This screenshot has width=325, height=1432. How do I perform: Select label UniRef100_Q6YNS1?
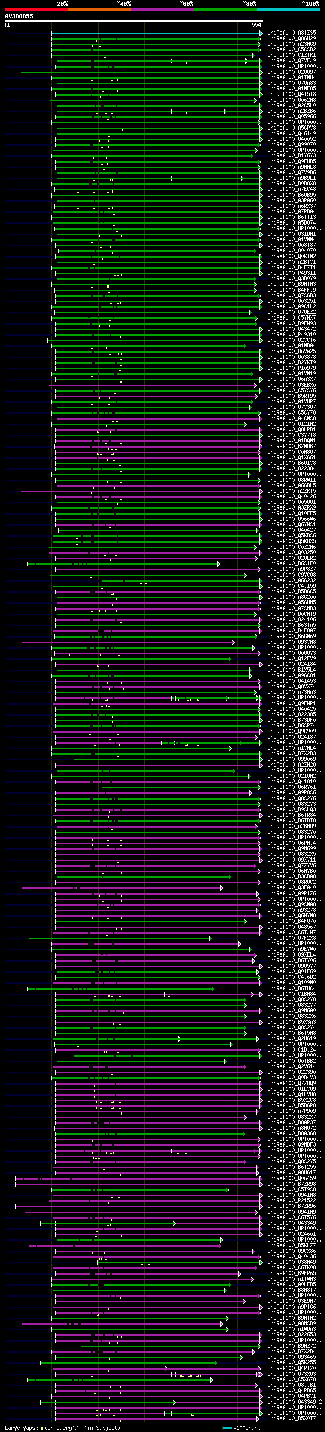291,525
